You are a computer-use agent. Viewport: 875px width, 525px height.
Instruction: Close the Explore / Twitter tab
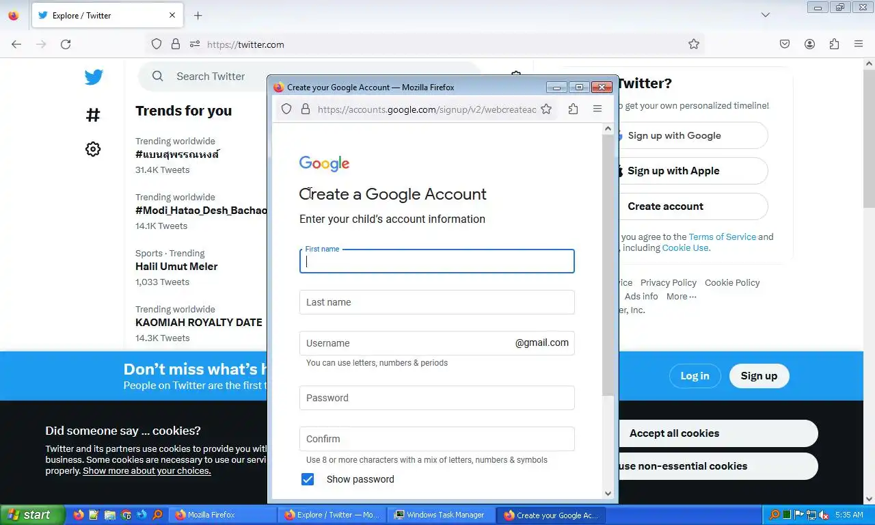click(172, 15)
